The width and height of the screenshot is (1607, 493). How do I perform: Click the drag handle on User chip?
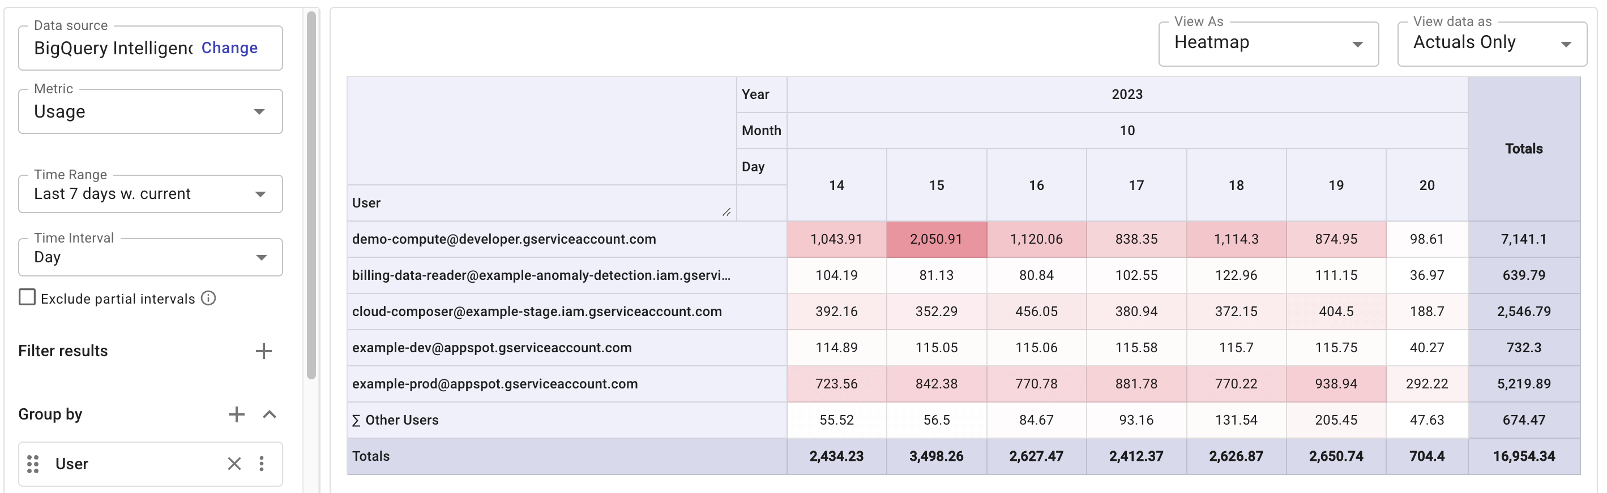coord(33,464)
